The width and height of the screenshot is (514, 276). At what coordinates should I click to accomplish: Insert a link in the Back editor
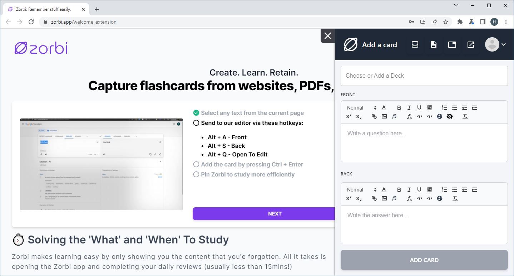tap(374, 198)
